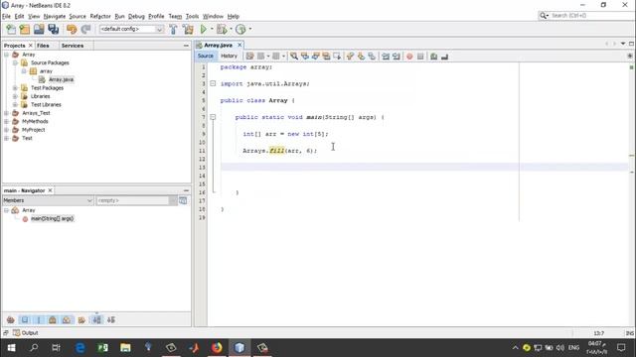Screen dimensions: 636x357
Task: Toggle Navigator Sort by Source icon
Action: click(111, 320)
